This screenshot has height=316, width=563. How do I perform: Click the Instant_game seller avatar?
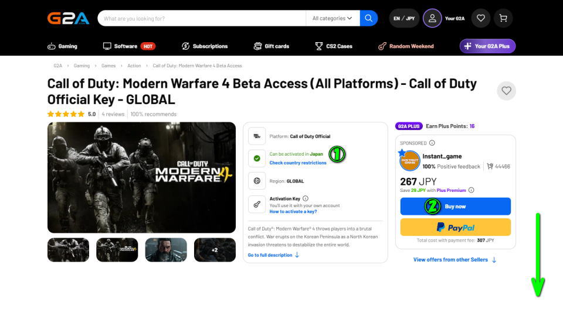tap(410, 161)
